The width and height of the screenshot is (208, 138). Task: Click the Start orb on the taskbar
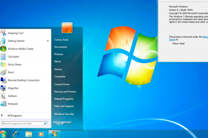tap(3, 134)
